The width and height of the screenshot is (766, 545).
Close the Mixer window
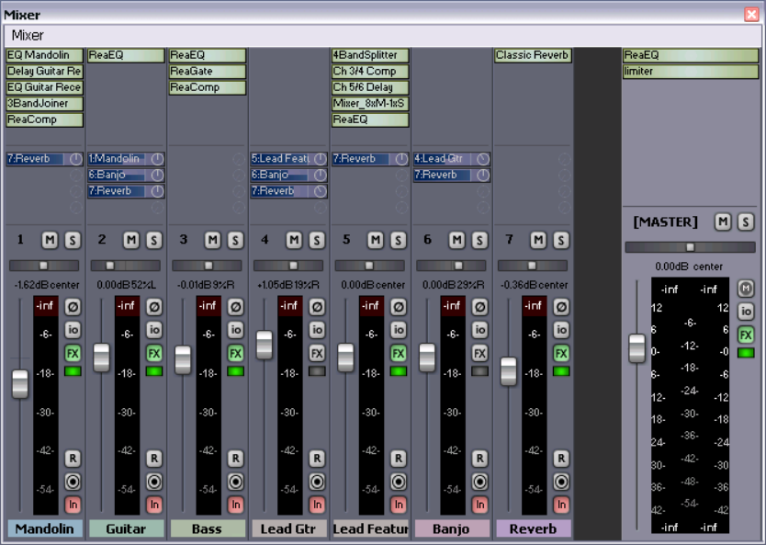[751, 15]
